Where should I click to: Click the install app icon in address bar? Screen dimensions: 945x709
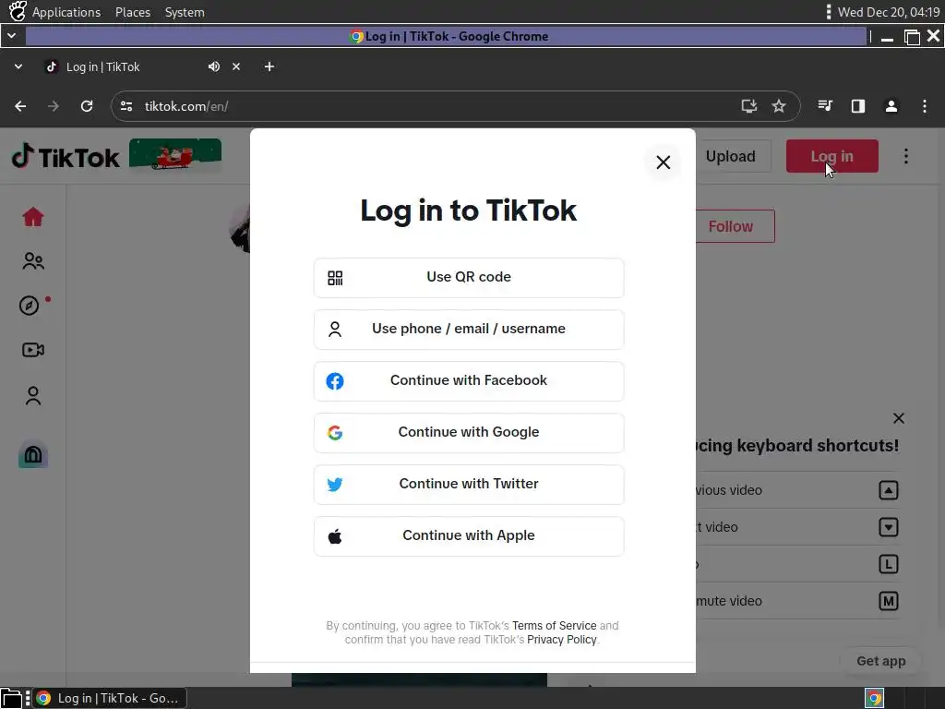pyautogui.click(x=749, y=106)
